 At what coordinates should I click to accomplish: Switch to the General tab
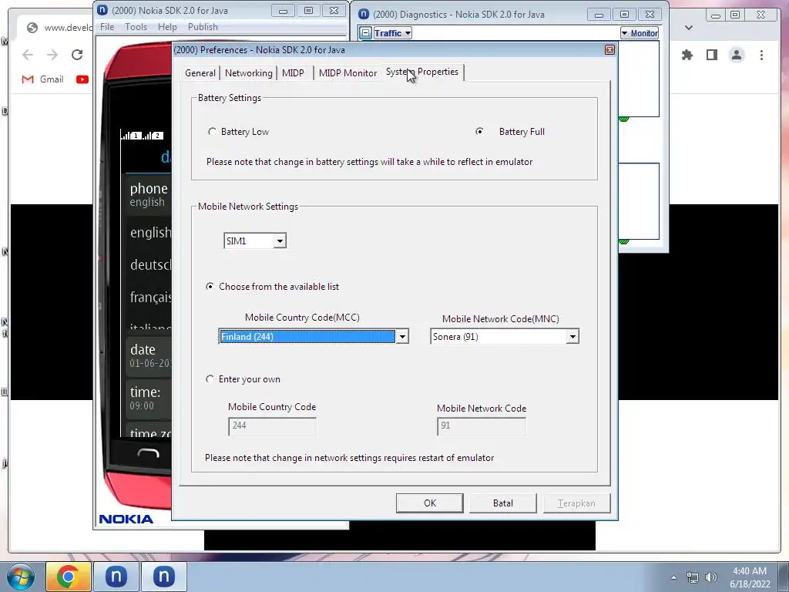coord(200,73)
